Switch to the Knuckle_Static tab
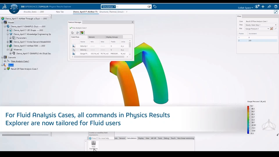279x157 pixels. click(x=34, y=12)
